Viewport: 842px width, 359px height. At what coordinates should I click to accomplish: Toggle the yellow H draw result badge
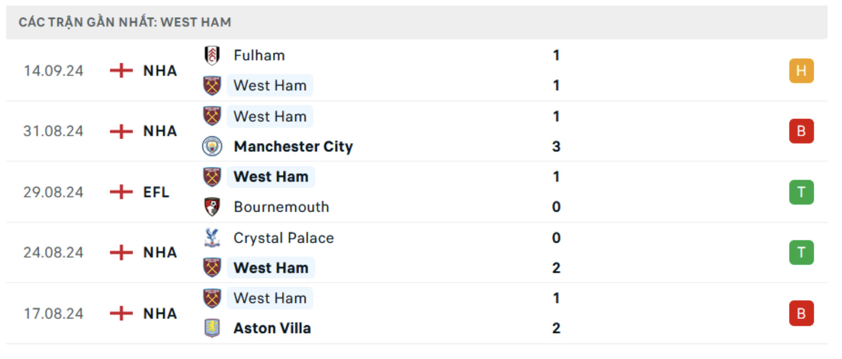[801, 70]
